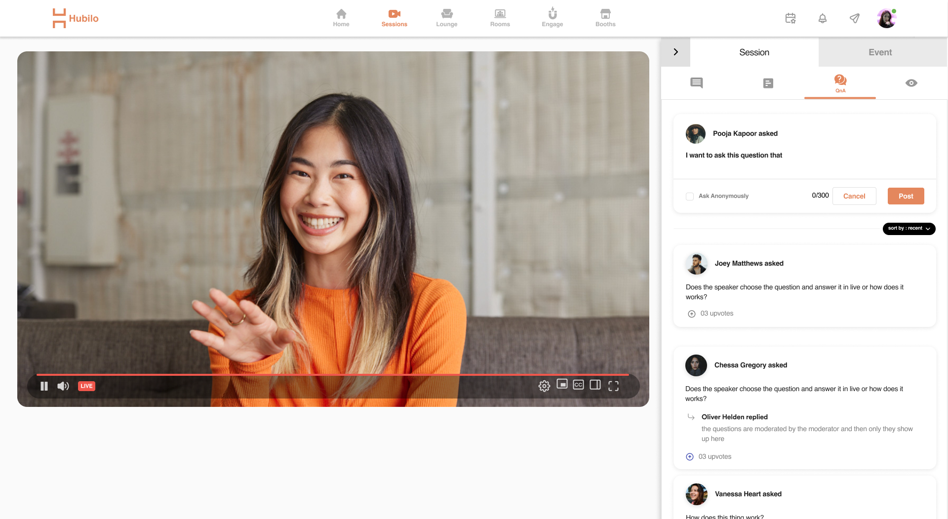Viewport: 948px width, 519px height.
Task: Click the red video progress bar
Action: 332,375
